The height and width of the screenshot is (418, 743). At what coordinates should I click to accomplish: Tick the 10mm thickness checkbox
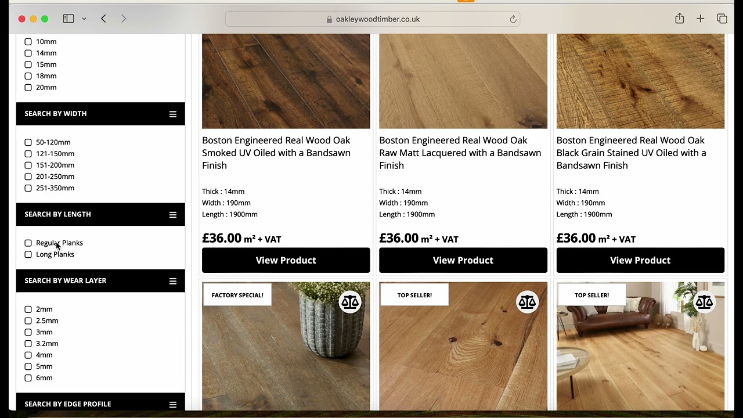(x=28, y=42)
